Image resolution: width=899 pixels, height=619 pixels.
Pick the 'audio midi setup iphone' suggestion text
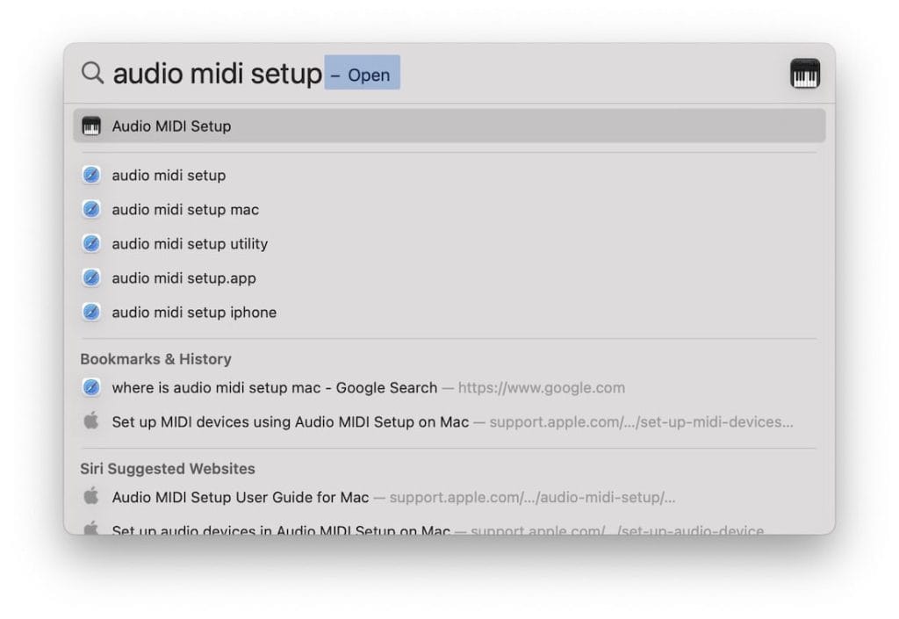(194, 313)
